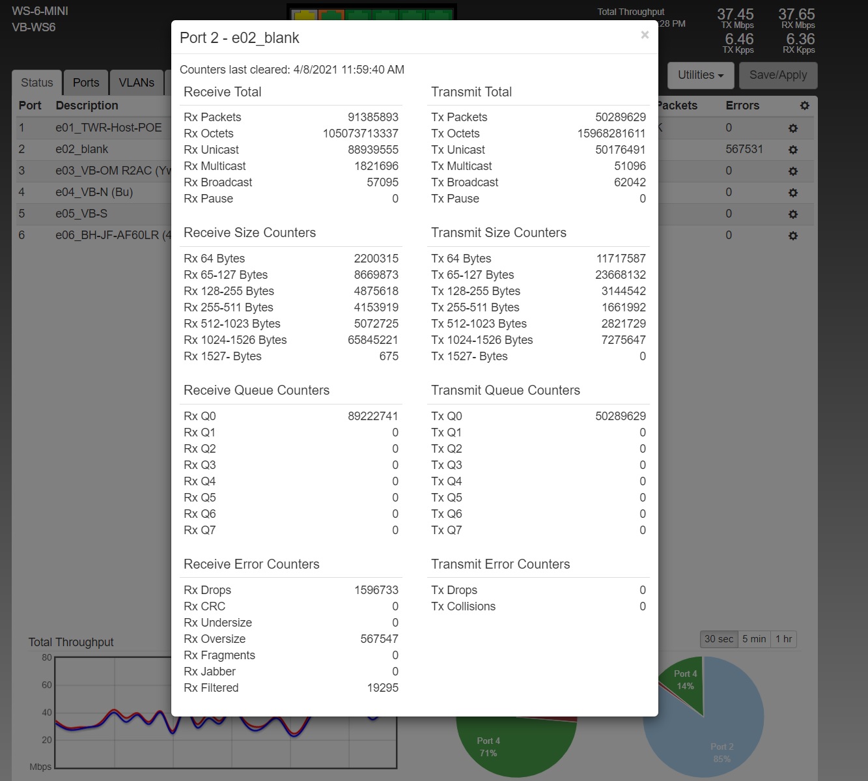Click the gear icon for port 1
This screenshot has width=868, height=781.
point(792,128)
